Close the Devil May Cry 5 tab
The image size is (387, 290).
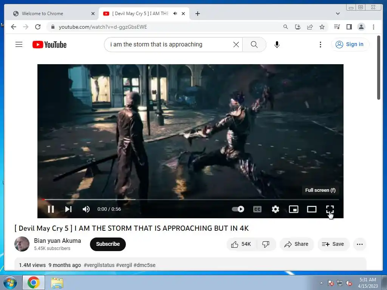point(183,14)
